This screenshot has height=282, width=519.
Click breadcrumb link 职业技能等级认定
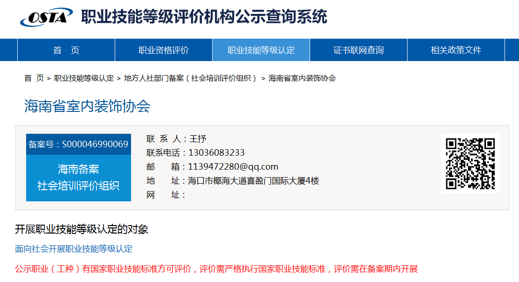(x=84, y=78)
